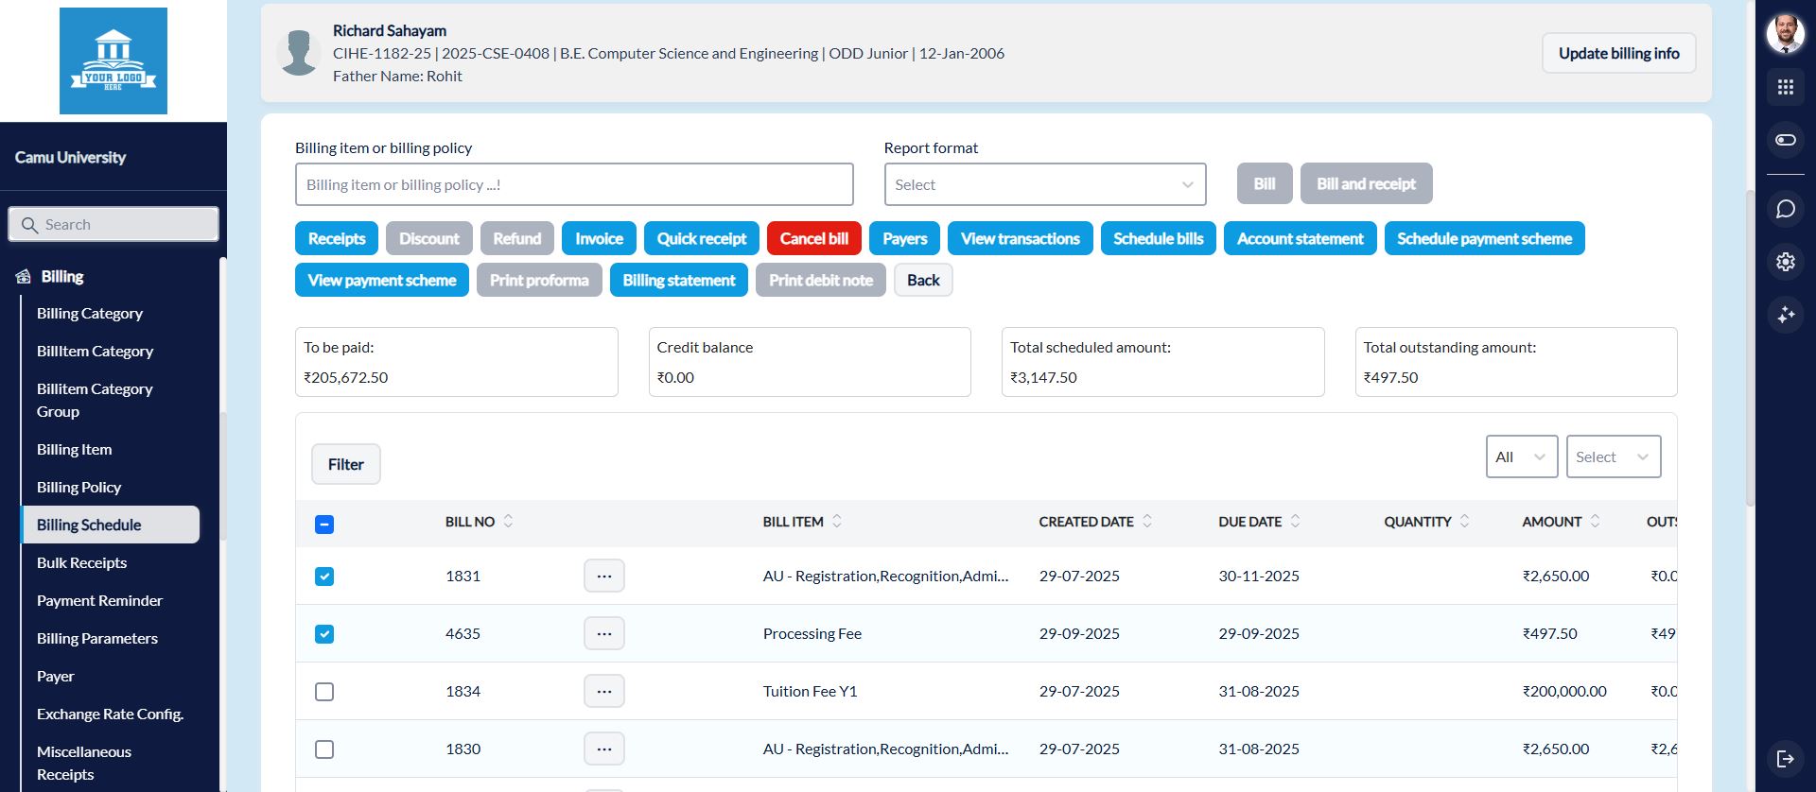Open Payment Reminder in sidebar
1816x792 pixels.
[99, 601]
